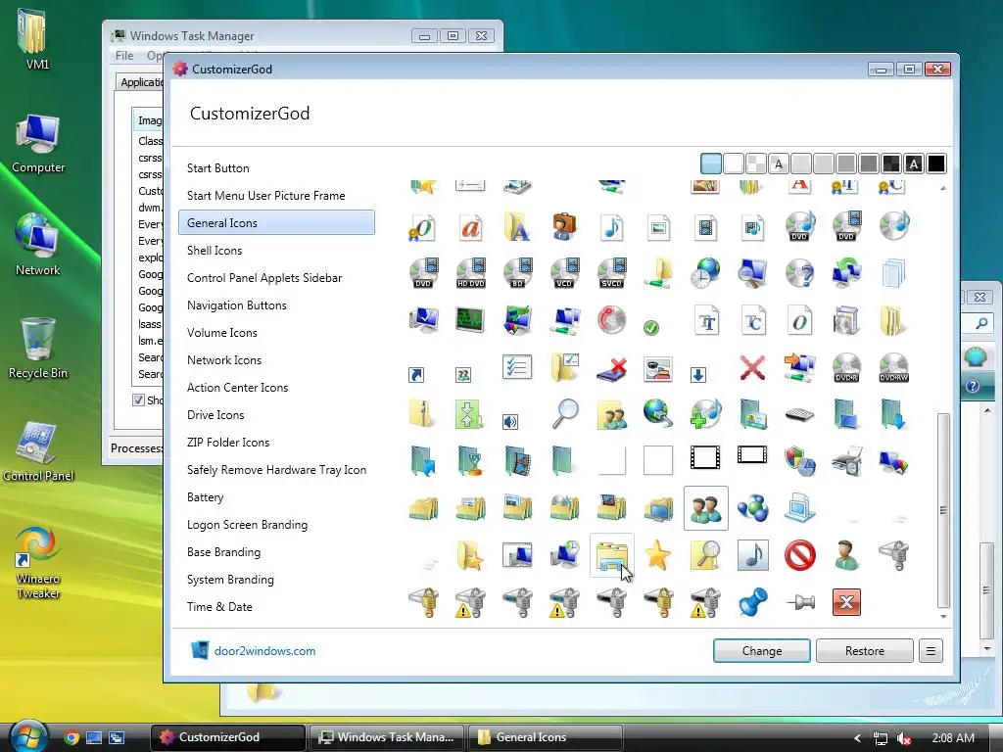Select the printer icon
1003x752 pixels.
coord(847,461)
